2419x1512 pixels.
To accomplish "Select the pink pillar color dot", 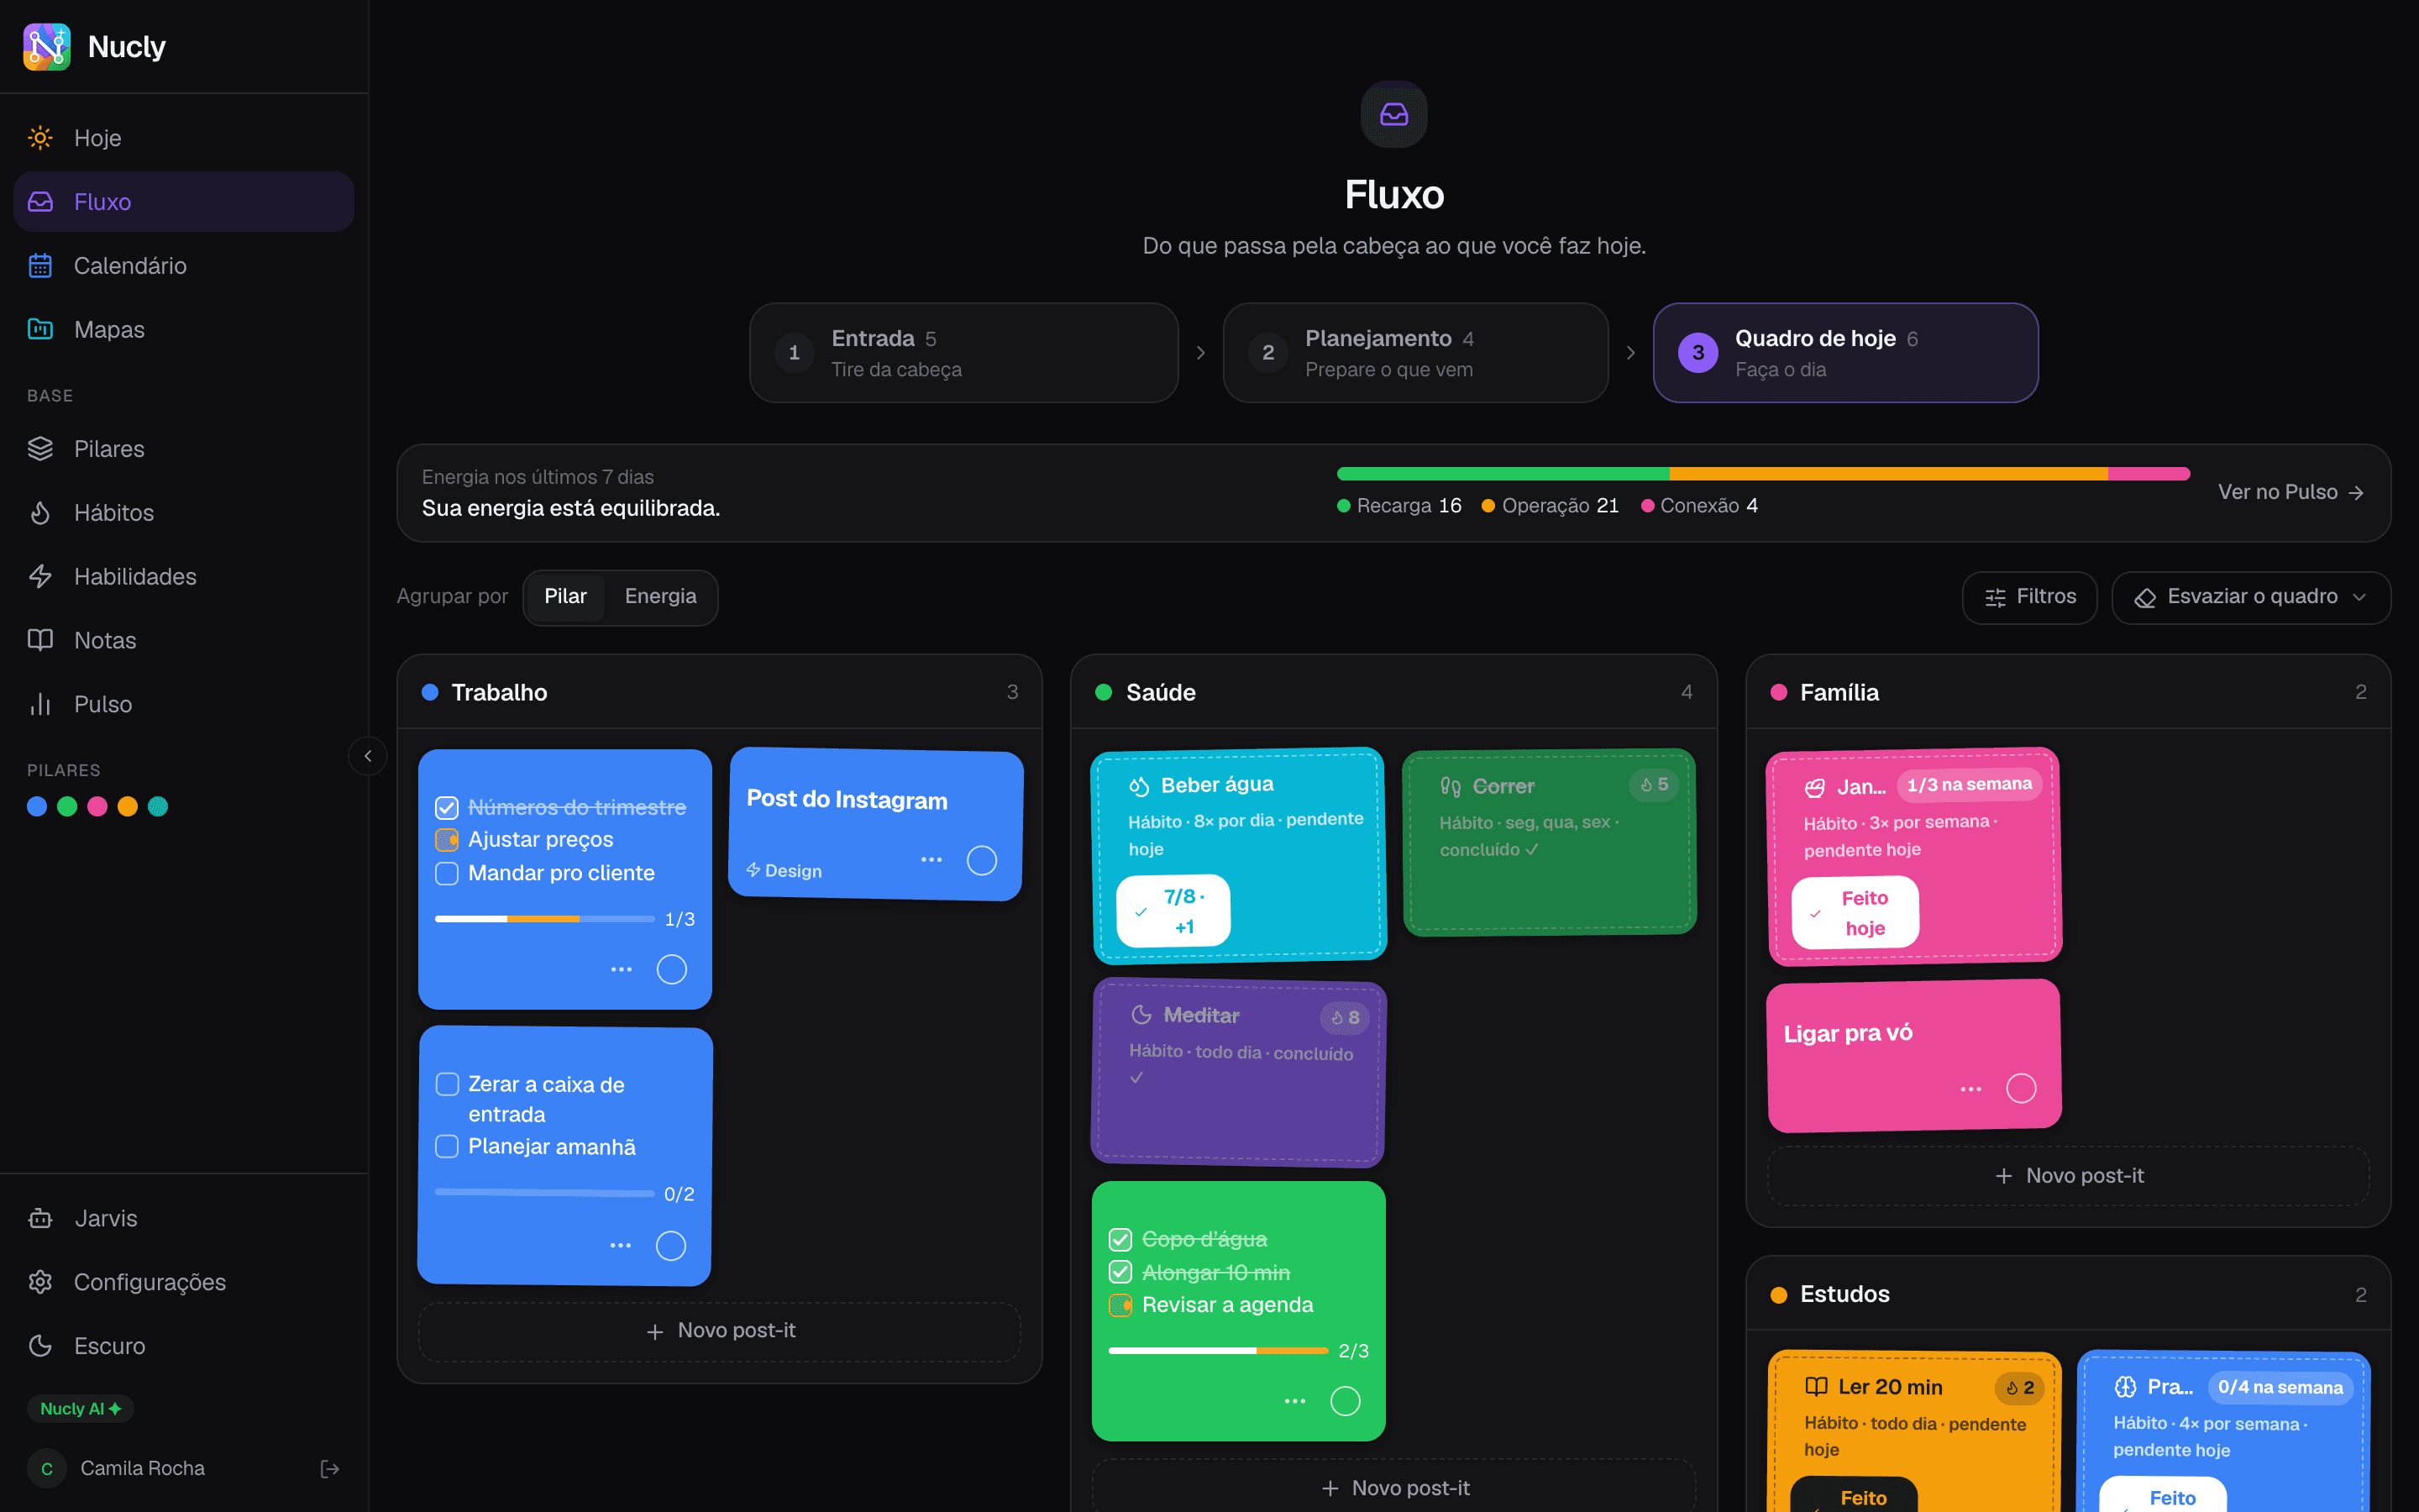I will 97,806.
